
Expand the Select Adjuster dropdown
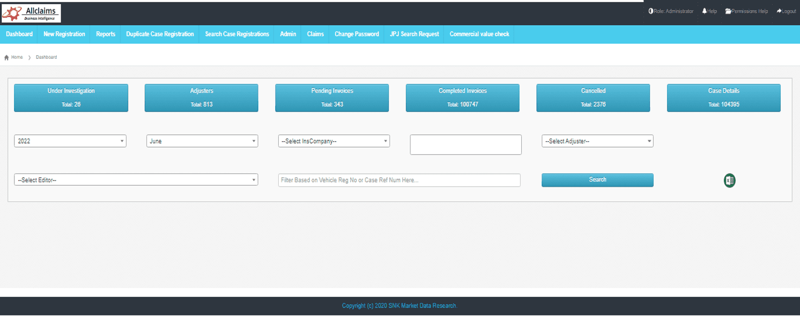point(597,141)
